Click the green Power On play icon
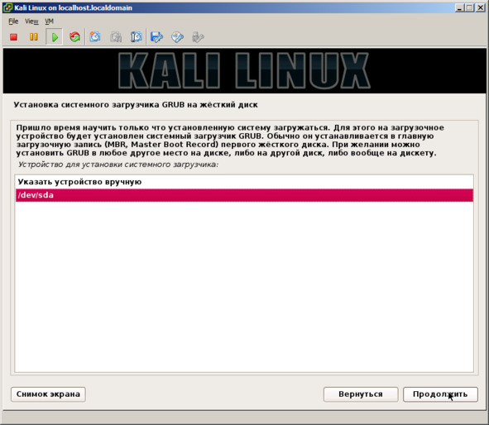This screenshot has width=489, height=425. coord(55,37)
